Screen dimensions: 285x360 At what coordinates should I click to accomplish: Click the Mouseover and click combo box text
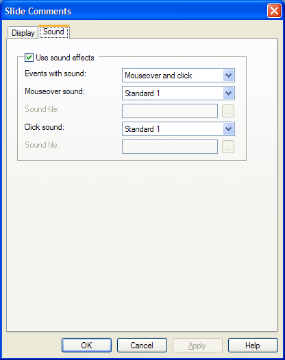[158, 76]
